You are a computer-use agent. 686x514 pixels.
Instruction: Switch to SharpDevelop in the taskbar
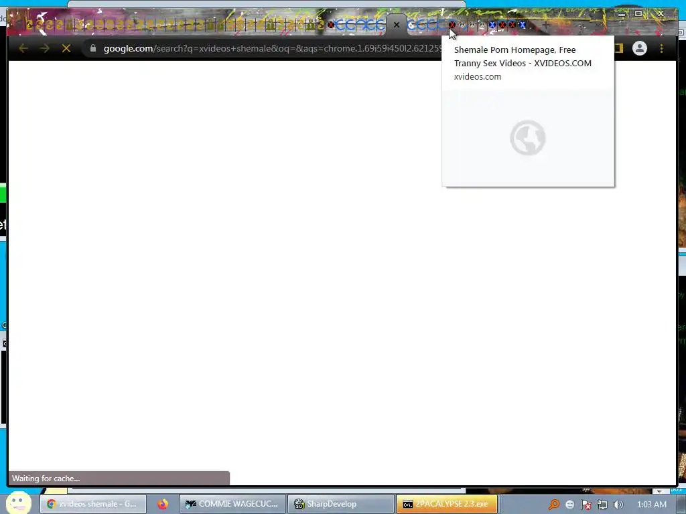[x=341, y=504]
